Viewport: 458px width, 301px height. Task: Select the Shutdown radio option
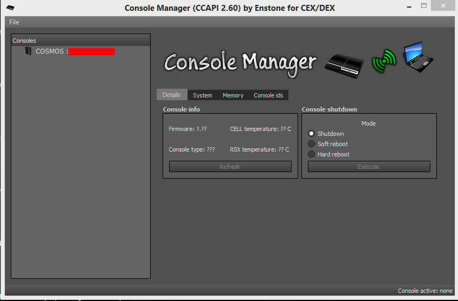coord(312,134)
